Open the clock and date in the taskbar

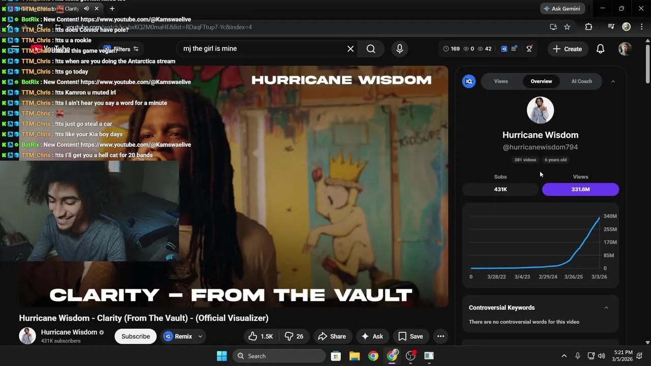[x=623, y=356]
